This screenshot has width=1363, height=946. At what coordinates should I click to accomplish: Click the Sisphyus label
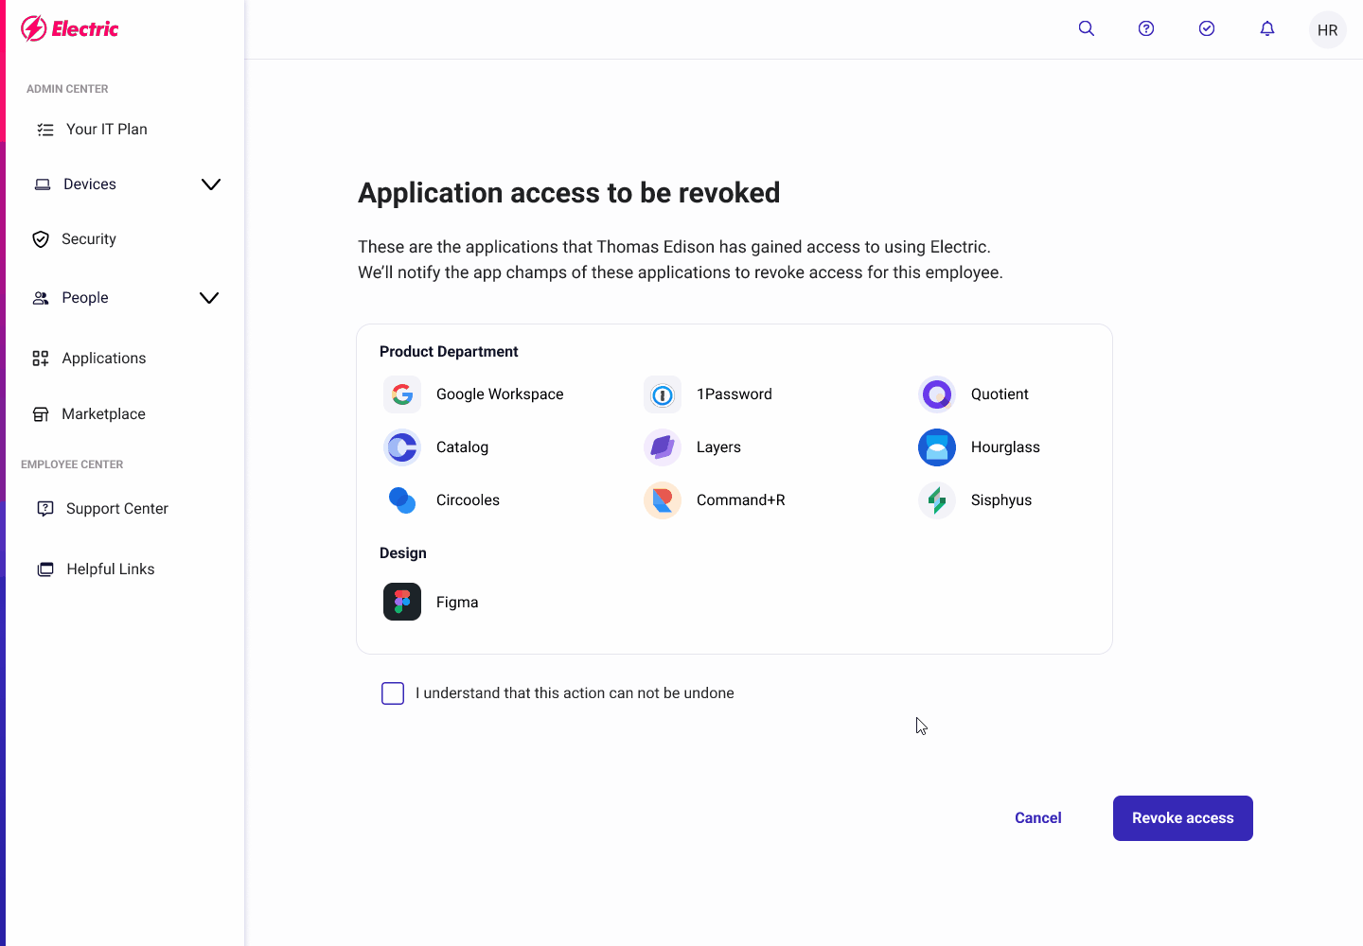pos(1001,500)
